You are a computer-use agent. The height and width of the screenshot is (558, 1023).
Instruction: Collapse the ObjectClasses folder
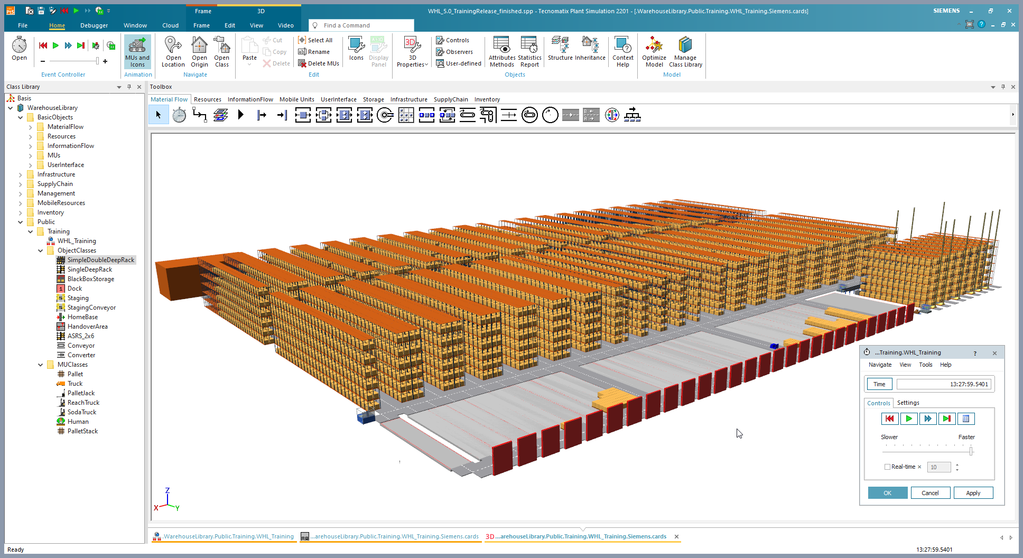point(40,250)
